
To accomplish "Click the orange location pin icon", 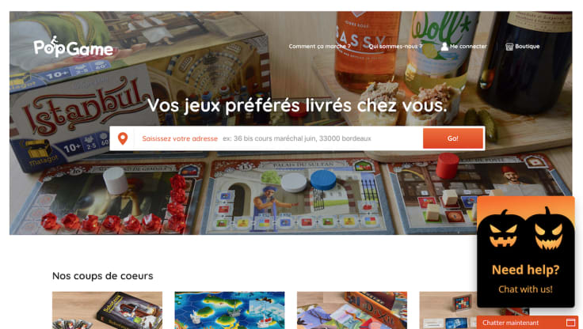I will point(123,138).
